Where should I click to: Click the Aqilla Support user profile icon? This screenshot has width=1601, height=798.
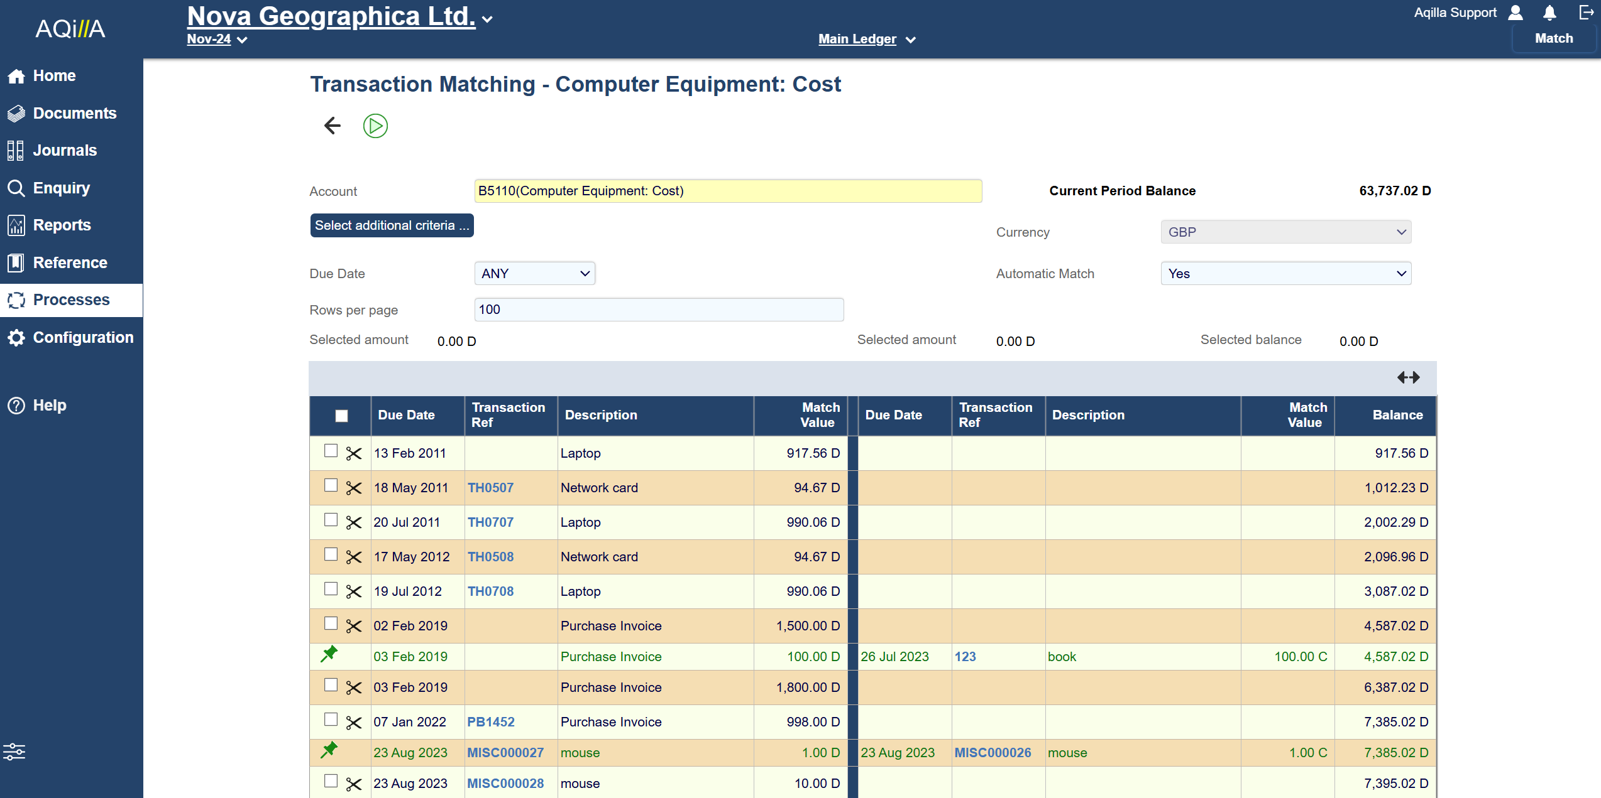(1516, 13)
